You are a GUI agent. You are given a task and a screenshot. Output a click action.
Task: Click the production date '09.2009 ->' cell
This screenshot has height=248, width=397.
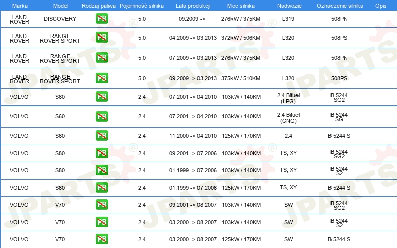point(192,19)
